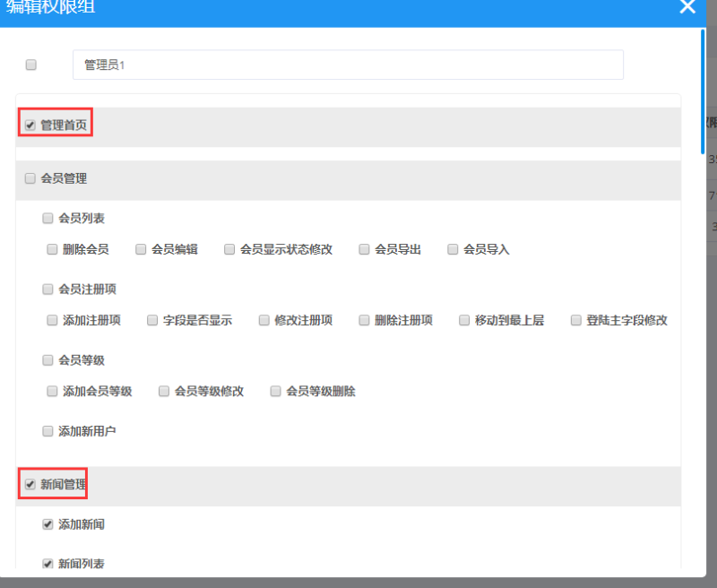Uncheck the 管理首页 checkbox

[30, 125]
